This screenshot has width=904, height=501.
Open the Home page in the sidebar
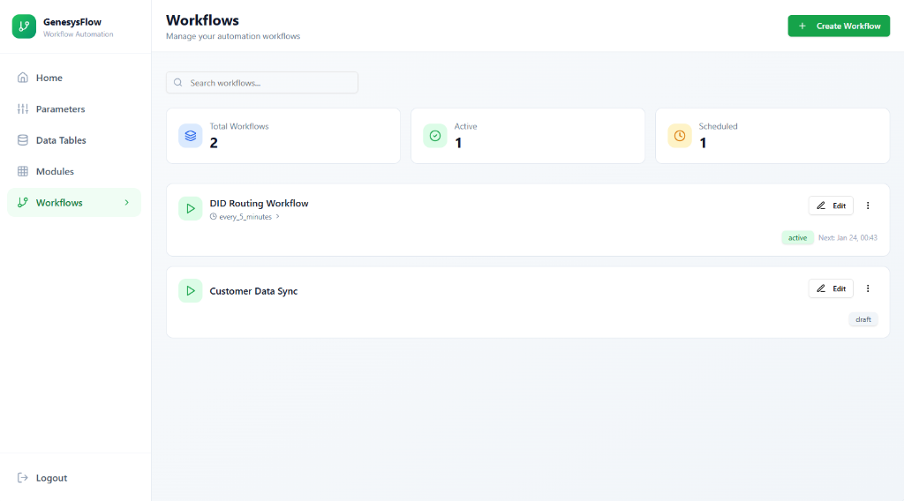74,78
